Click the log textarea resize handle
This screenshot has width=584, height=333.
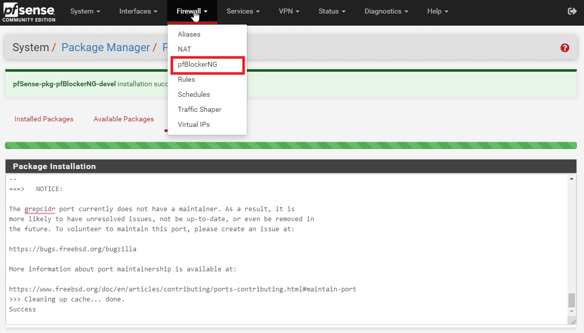tap(573, 322)
